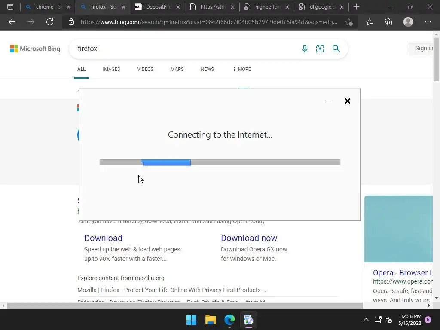Switch to the highperform tab
440x330 pixels.
267,7
